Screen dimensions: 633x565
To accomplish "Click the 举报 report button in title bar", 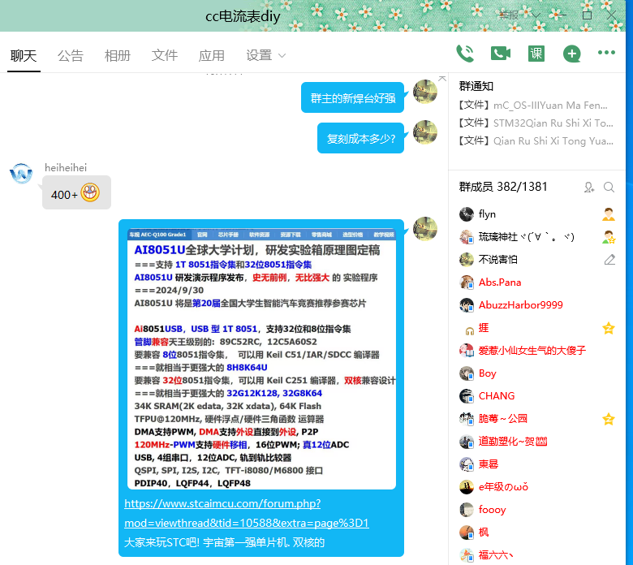I will pyautogui.click(x=509, y=15).
